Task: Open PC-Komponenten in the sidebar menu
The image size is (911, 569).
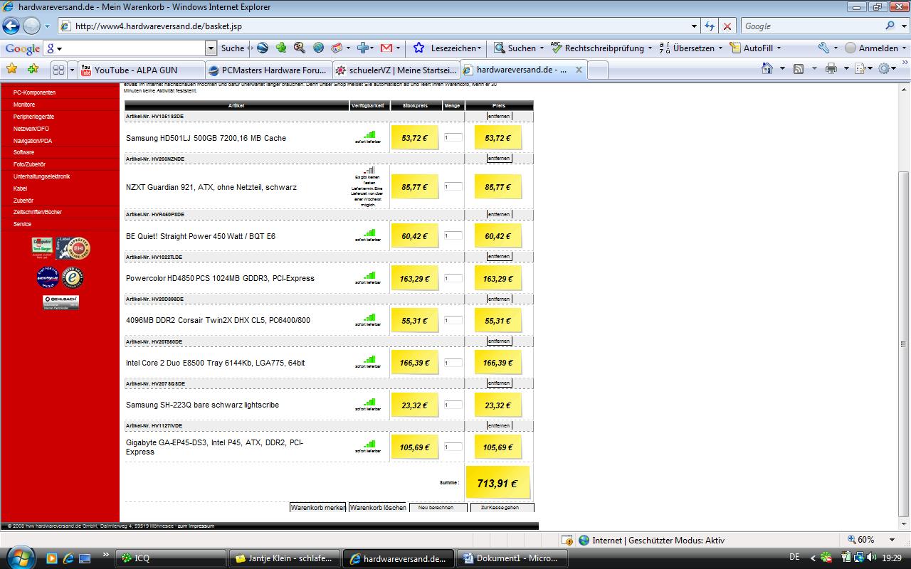Action: coord(34,92)
